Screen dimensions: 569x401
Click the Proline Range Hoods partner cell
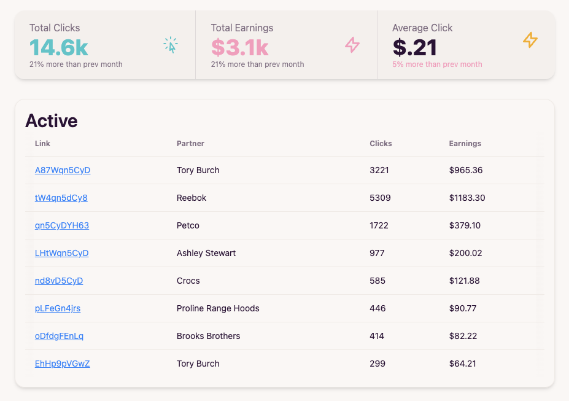coord(218,308)
